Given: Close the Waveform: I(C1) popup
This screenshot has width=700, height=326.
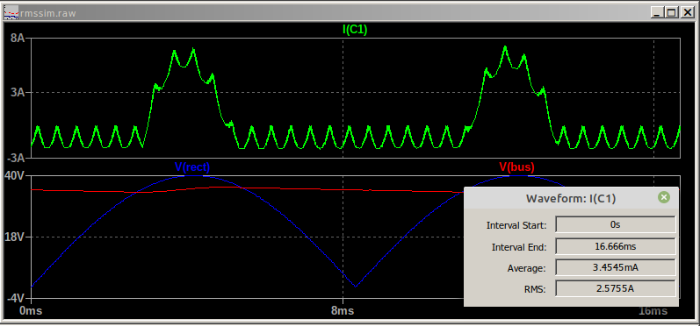Looking at the screenshot, I should (664, 197).
